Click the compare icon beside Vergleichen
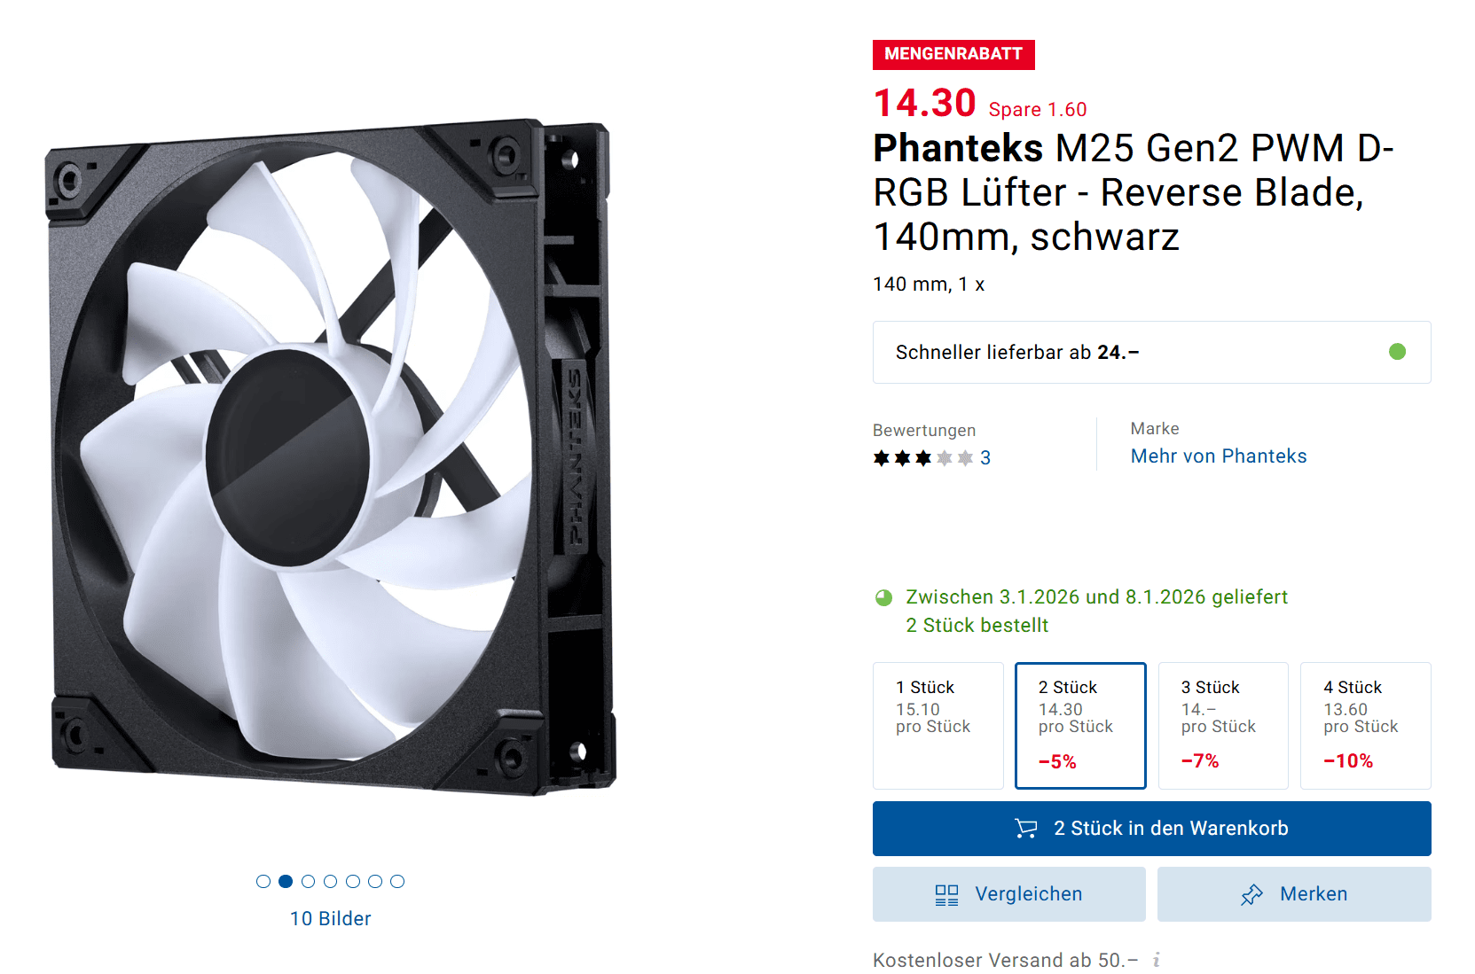 (946, 895)
